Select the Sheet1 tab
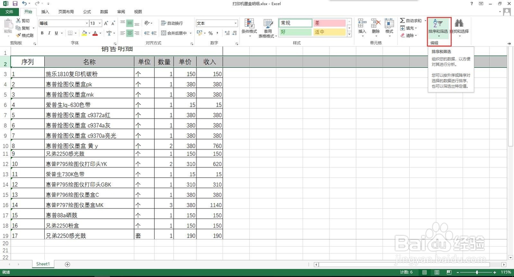Viewport: 514px width, 277px height. pyautogui.click(x=43, y=264)
